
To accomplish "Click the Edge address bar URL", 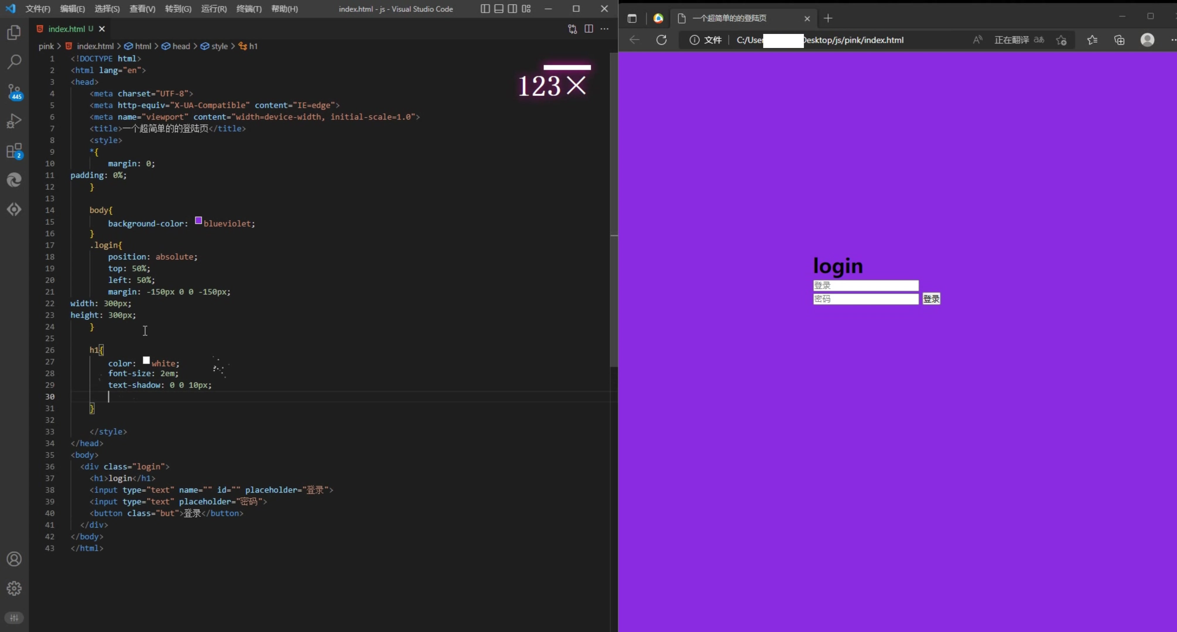I will point(820,40).
